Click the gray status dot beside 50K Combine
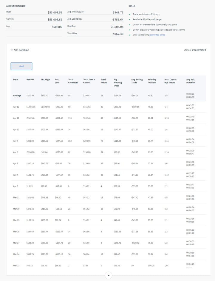This screenshot has width=215, height=281. (x=12, y=50)
